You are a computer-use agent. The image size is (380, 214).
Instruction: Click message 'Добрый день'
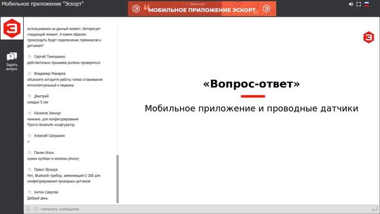(x=37, y=198)
